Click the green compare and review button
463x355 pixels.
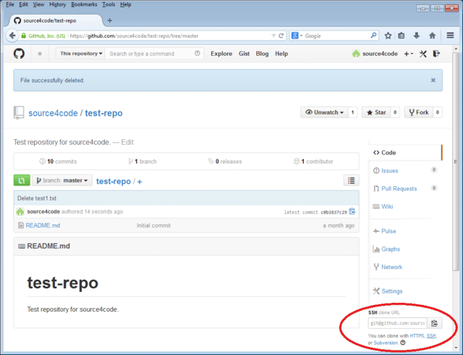[x=22, y=180]
